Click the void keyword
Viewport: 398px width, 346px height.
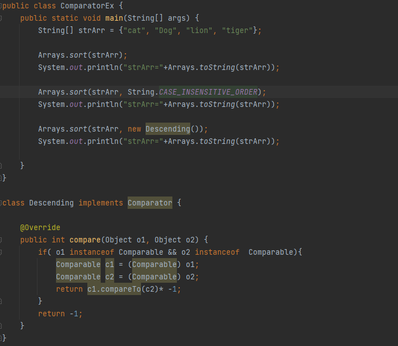point(92,18)
